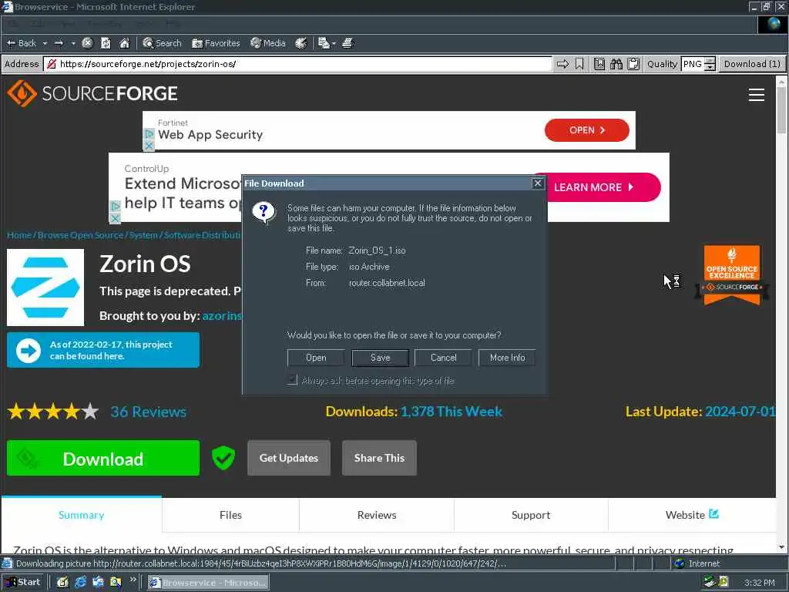Open the Search pane

(162, 43)
